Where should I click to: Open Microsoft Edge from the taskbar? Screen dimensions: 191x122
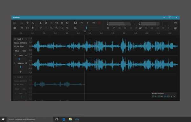point(64,119)
